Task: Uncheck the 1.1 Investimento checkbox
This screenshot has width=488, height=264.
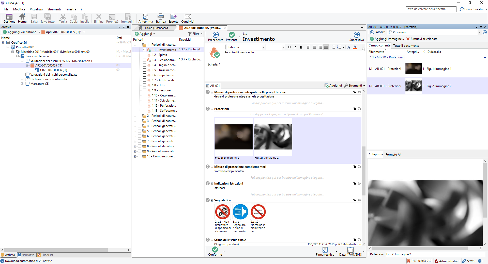Action: coord(144,50)
